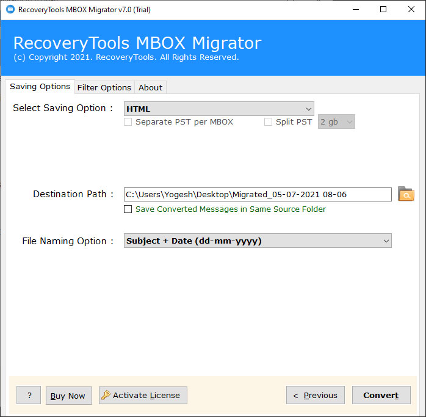Minimize the MBOX Migrator window

pyautogui.click(x=356, y=10)
